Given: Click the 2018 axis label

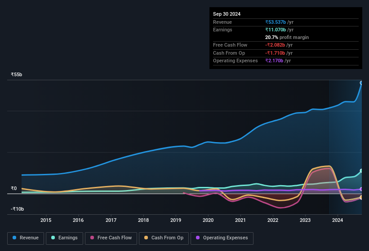Looking at the screenshot, I should click(x=143, y=220).
